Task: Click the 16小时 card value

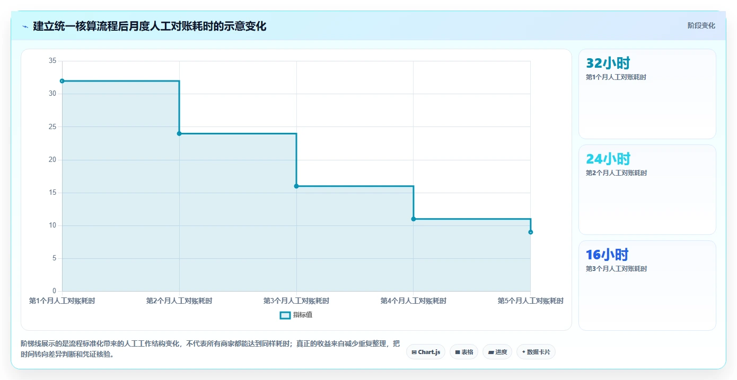Action: click(x=607, y=255)
